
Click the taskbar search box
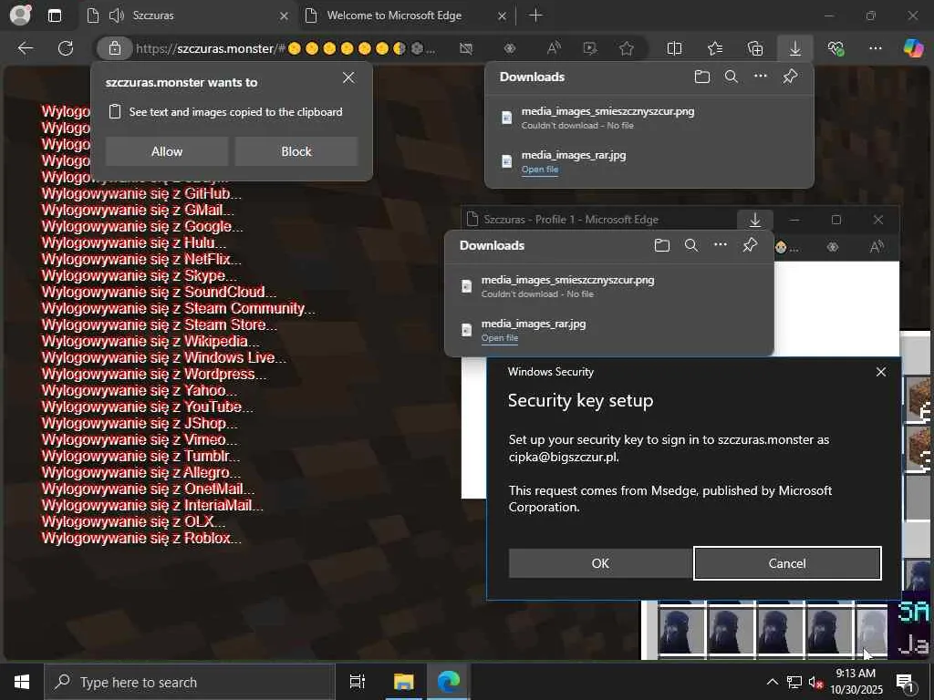[190, 682]
